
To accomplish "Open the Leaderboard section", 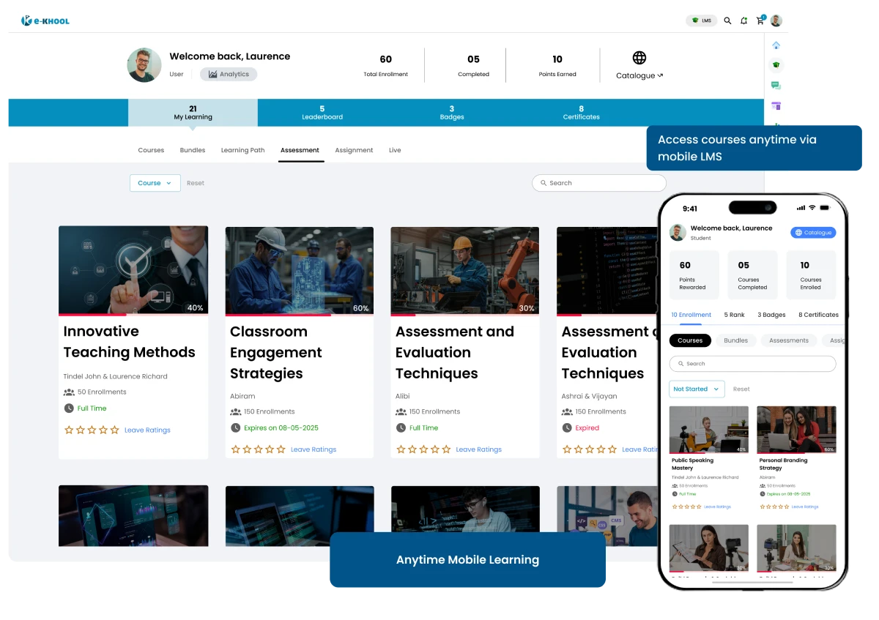I will (x=322, y=112).
